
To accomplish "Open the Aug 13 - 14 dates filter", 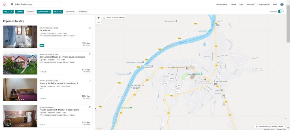I will (8, 12).
